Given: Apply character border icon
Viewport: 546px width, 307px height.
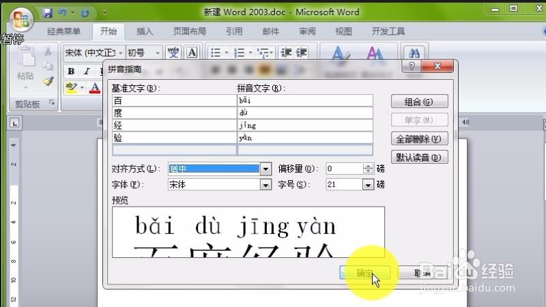Looking at the screenshot, I should tap(192, 53).
